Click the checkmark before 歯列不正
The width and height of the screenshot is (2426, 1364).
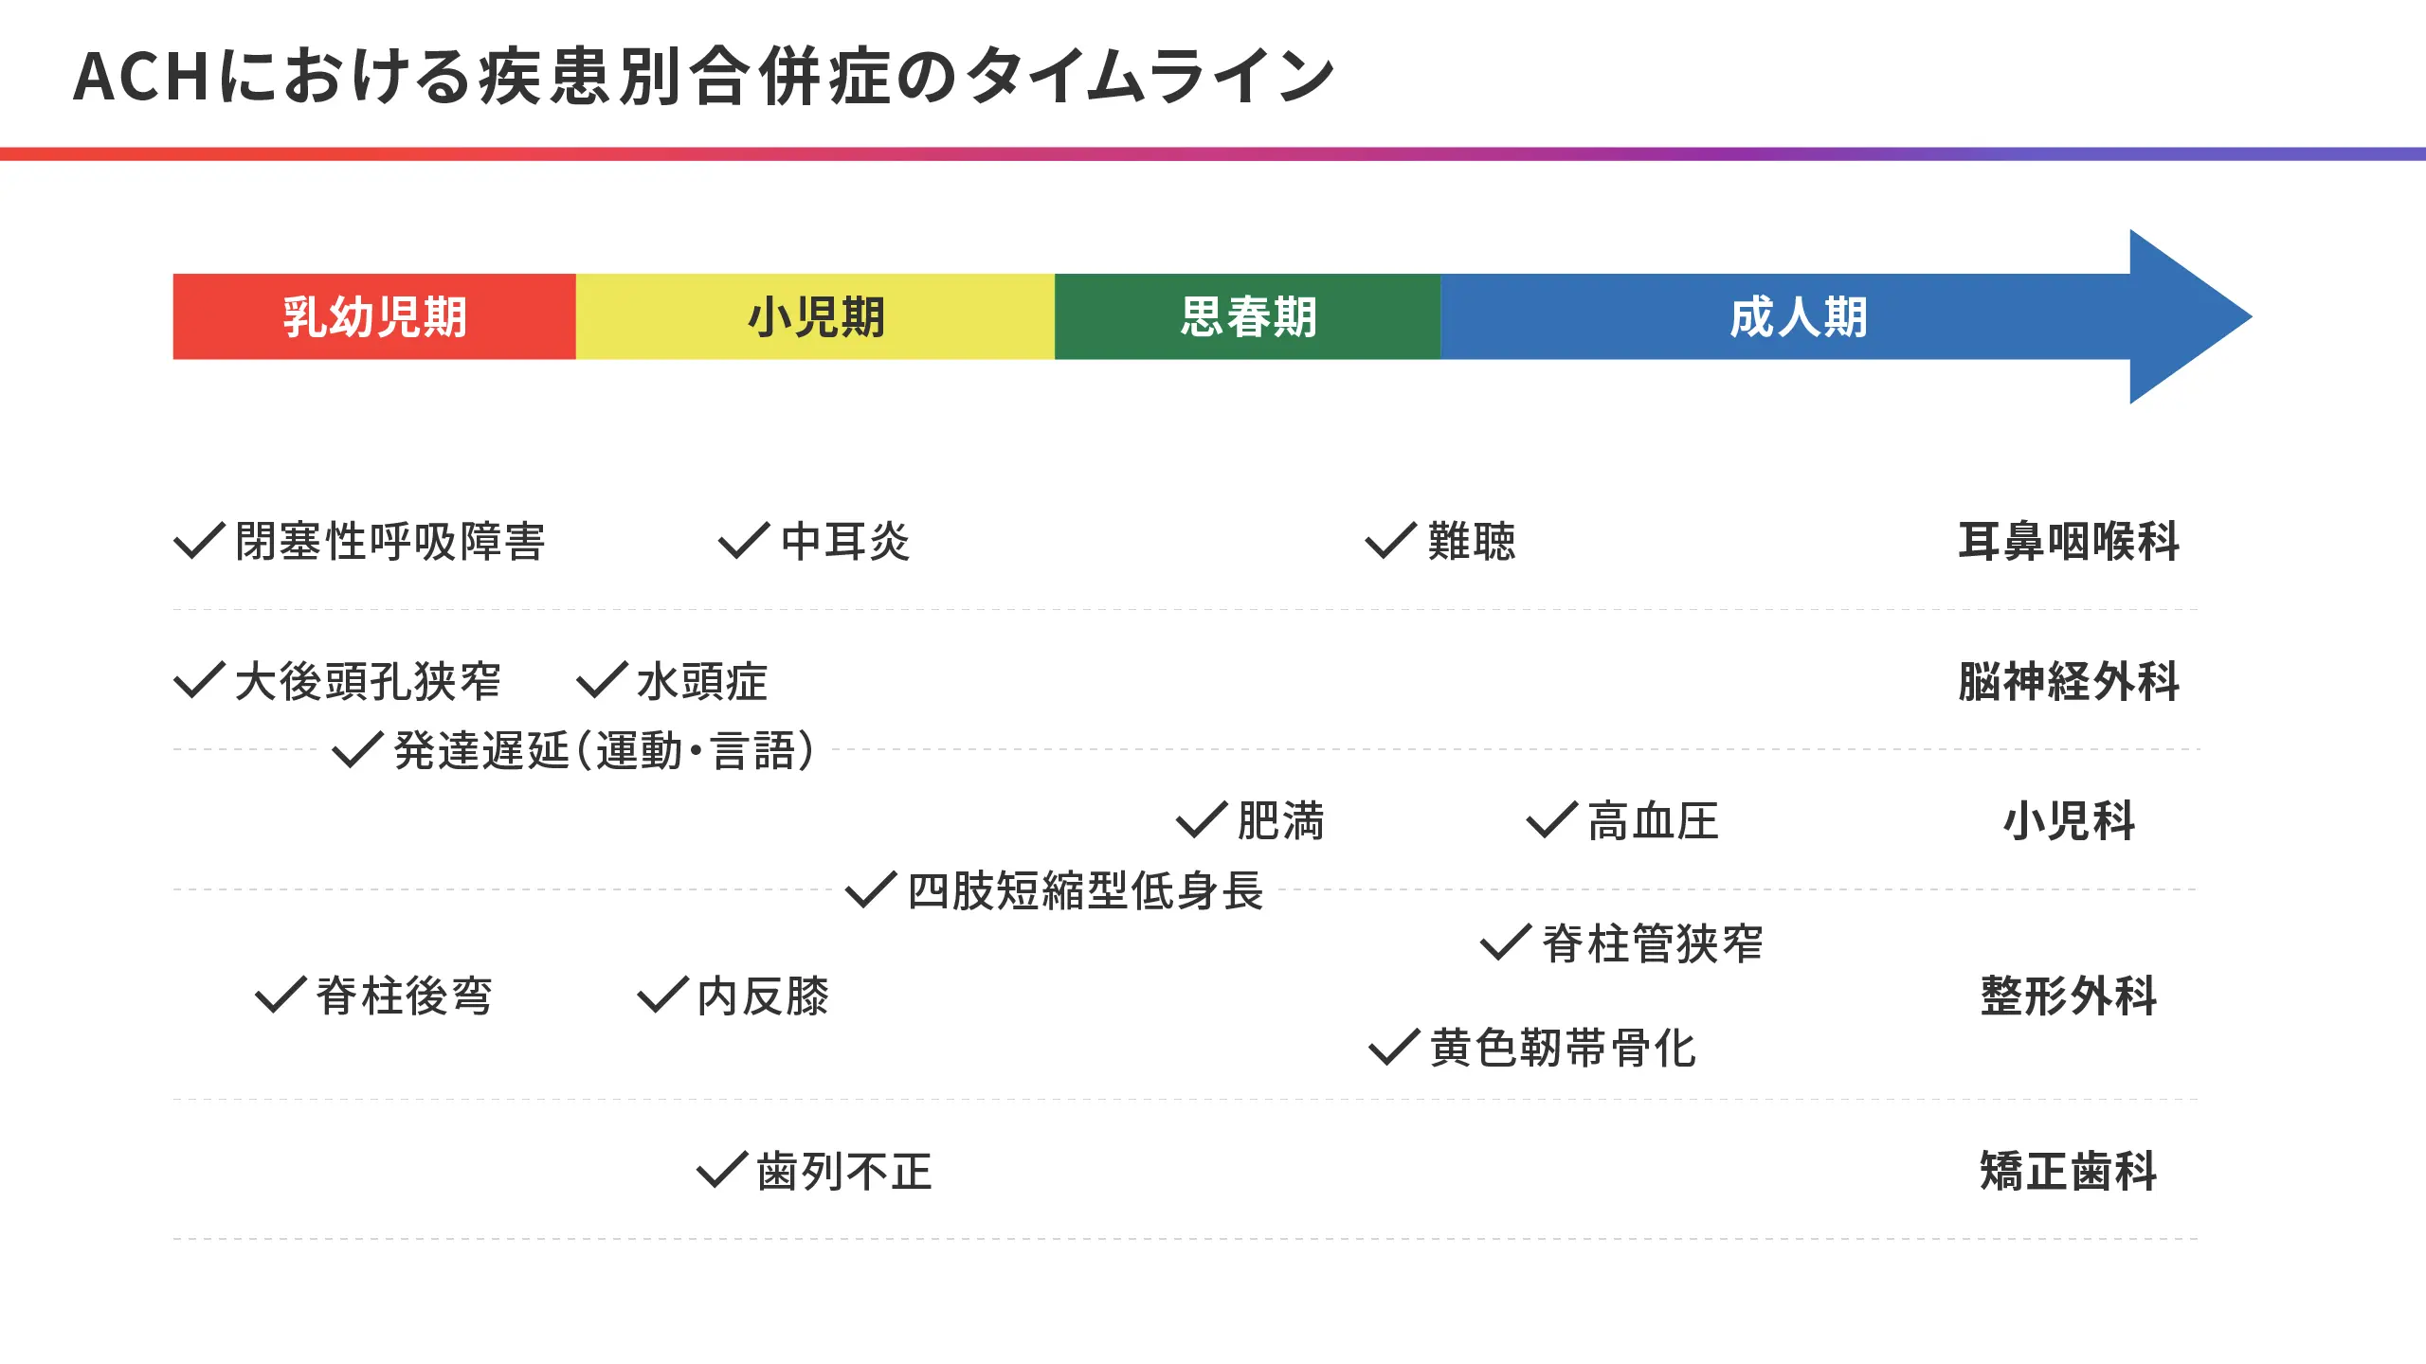pos(722,1171)
